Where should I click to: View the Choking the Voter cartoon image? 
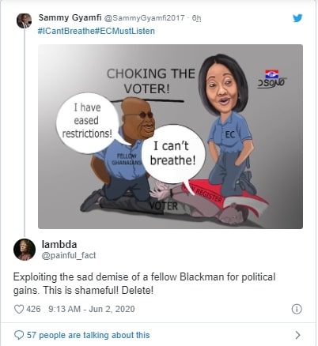point(170,137)
